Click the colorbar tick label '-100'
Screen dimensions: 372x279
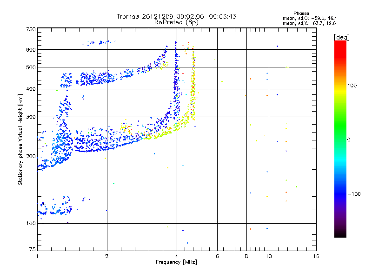(x=354, y=194)
